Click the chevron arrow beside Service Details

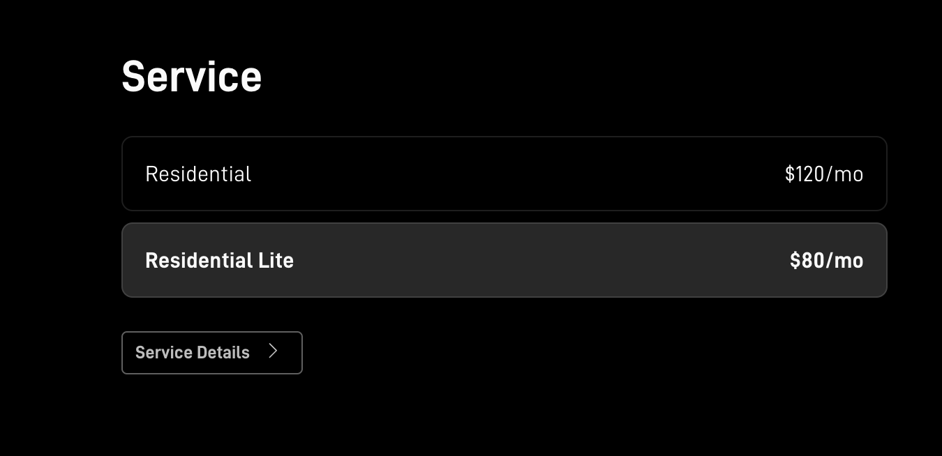tap(273, 351)
